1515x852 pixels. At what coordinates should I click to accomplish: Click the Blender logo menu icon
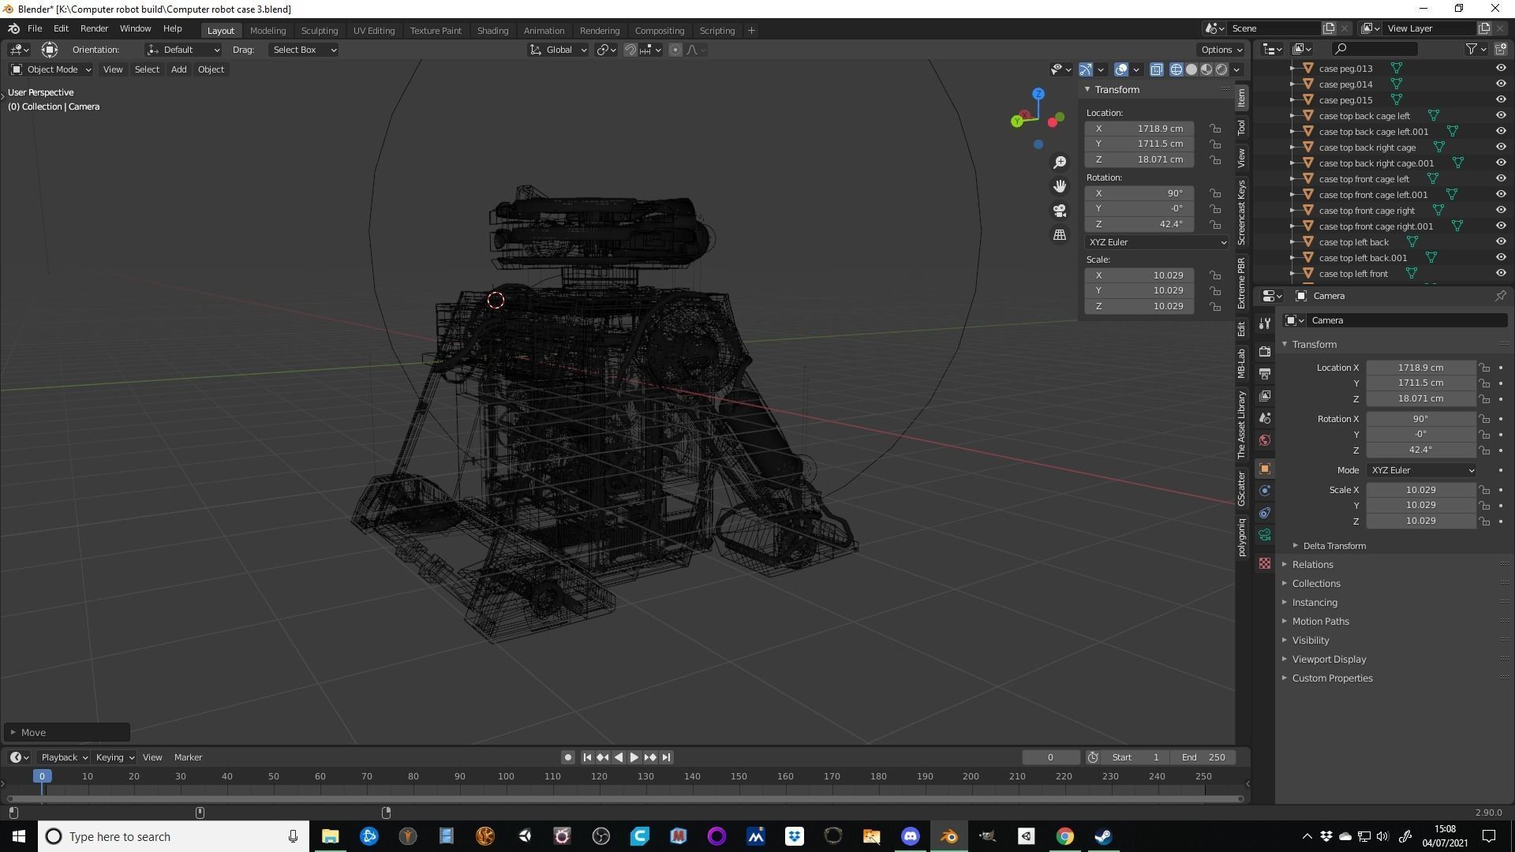click(x=13, y=28)
